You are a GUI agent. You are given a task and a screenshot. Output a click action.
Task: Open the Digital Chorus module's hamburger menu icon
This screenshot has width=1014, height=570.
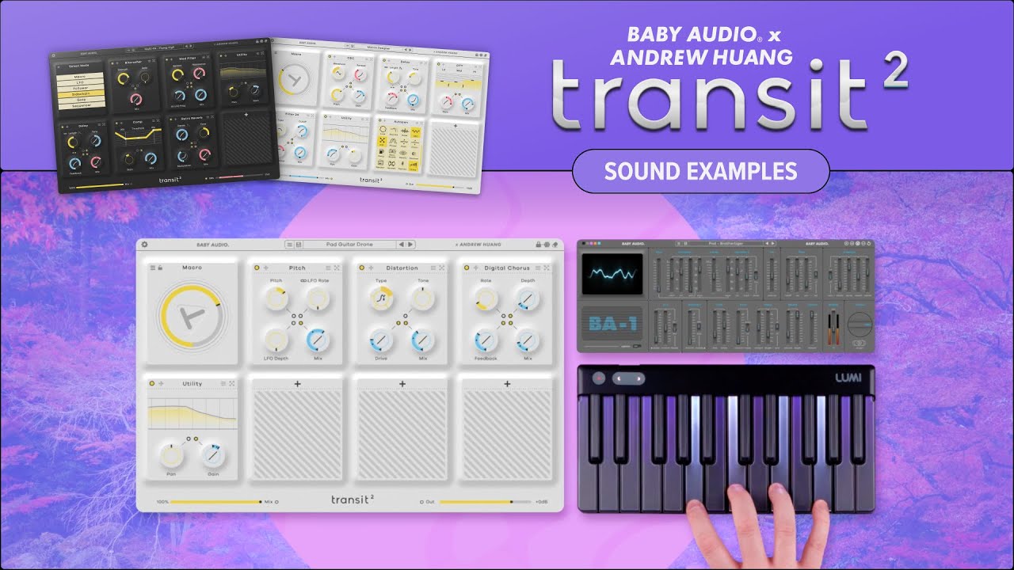tap(536, 268)
